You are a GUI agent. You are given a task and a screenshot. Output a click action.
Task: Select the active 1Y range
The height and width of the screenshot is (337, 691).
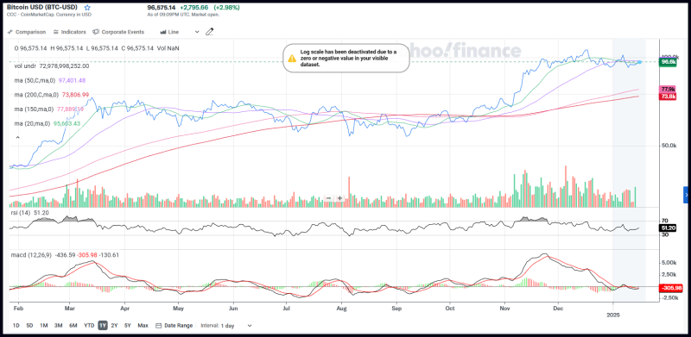(103, 326)
